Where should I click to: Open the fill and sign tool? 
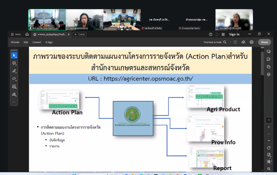point(14,94)
